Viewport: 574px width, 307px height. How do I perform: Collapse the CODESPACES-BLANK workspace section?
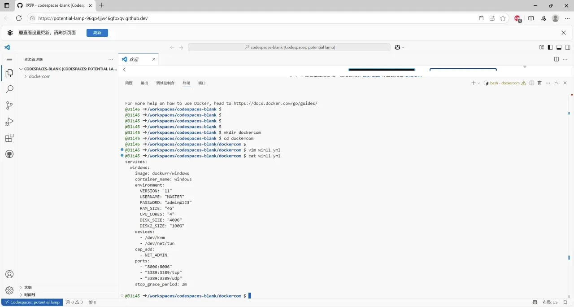tap(68, 69)
